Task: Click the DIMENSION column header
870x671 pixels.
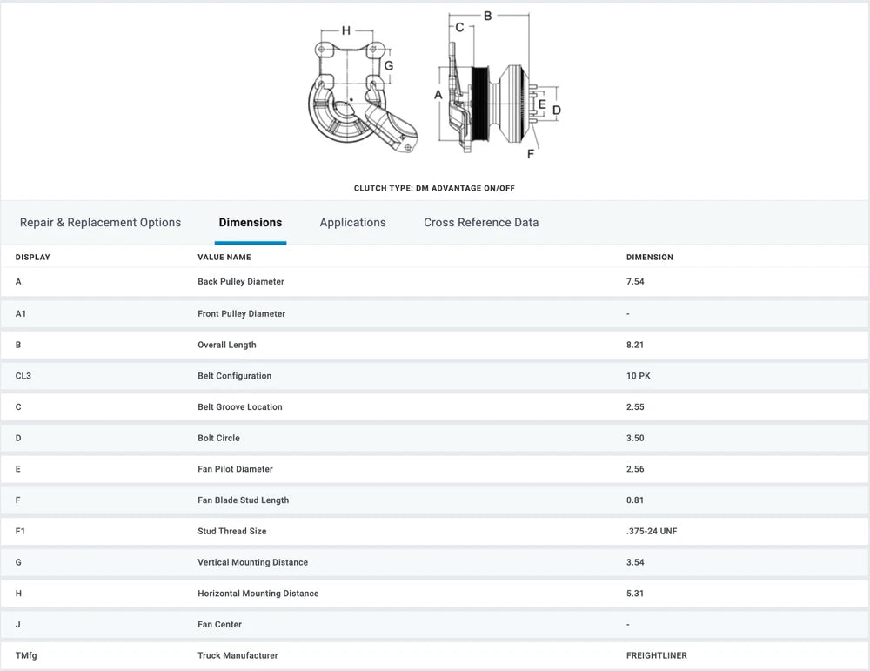Action: click(649, 258)
